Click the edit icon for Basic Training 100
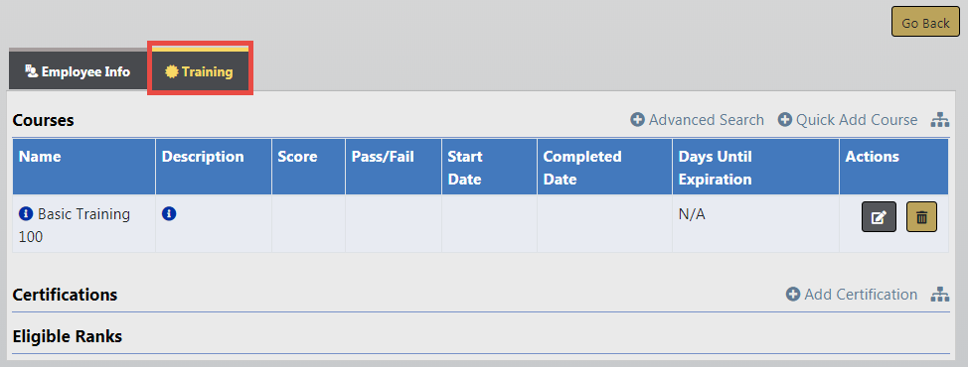 tap(879, 217)
